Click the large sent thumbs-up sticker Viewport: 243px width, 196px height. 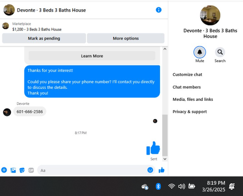[153, 148]
